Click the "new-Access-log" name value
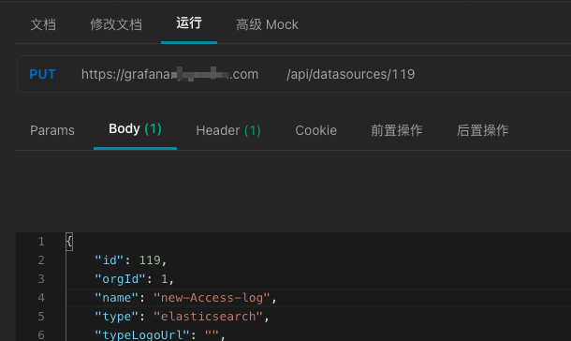 pyautogui.click(x=212, y=298)
